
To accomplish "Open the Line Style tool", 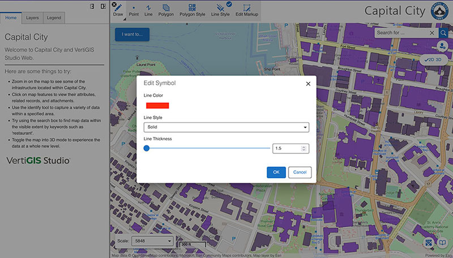I will click(220, 10).
